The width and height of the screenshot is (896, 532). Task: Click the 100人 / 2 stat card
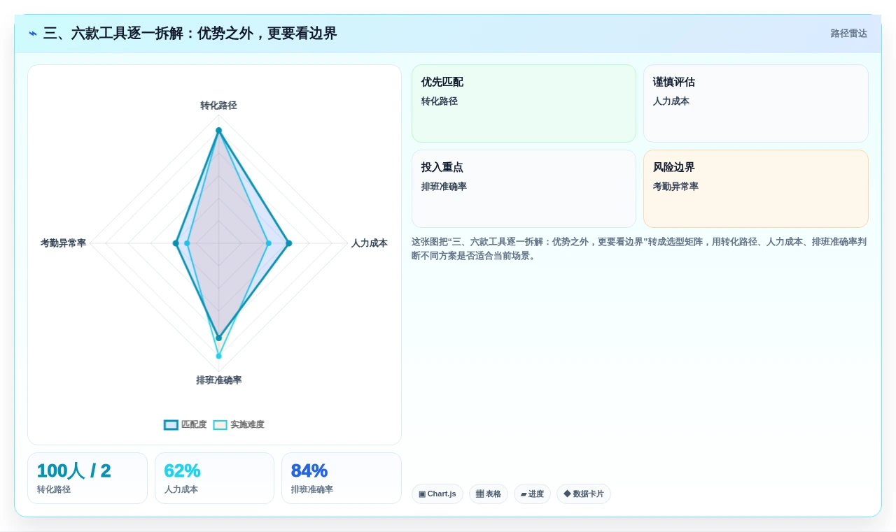87,478
